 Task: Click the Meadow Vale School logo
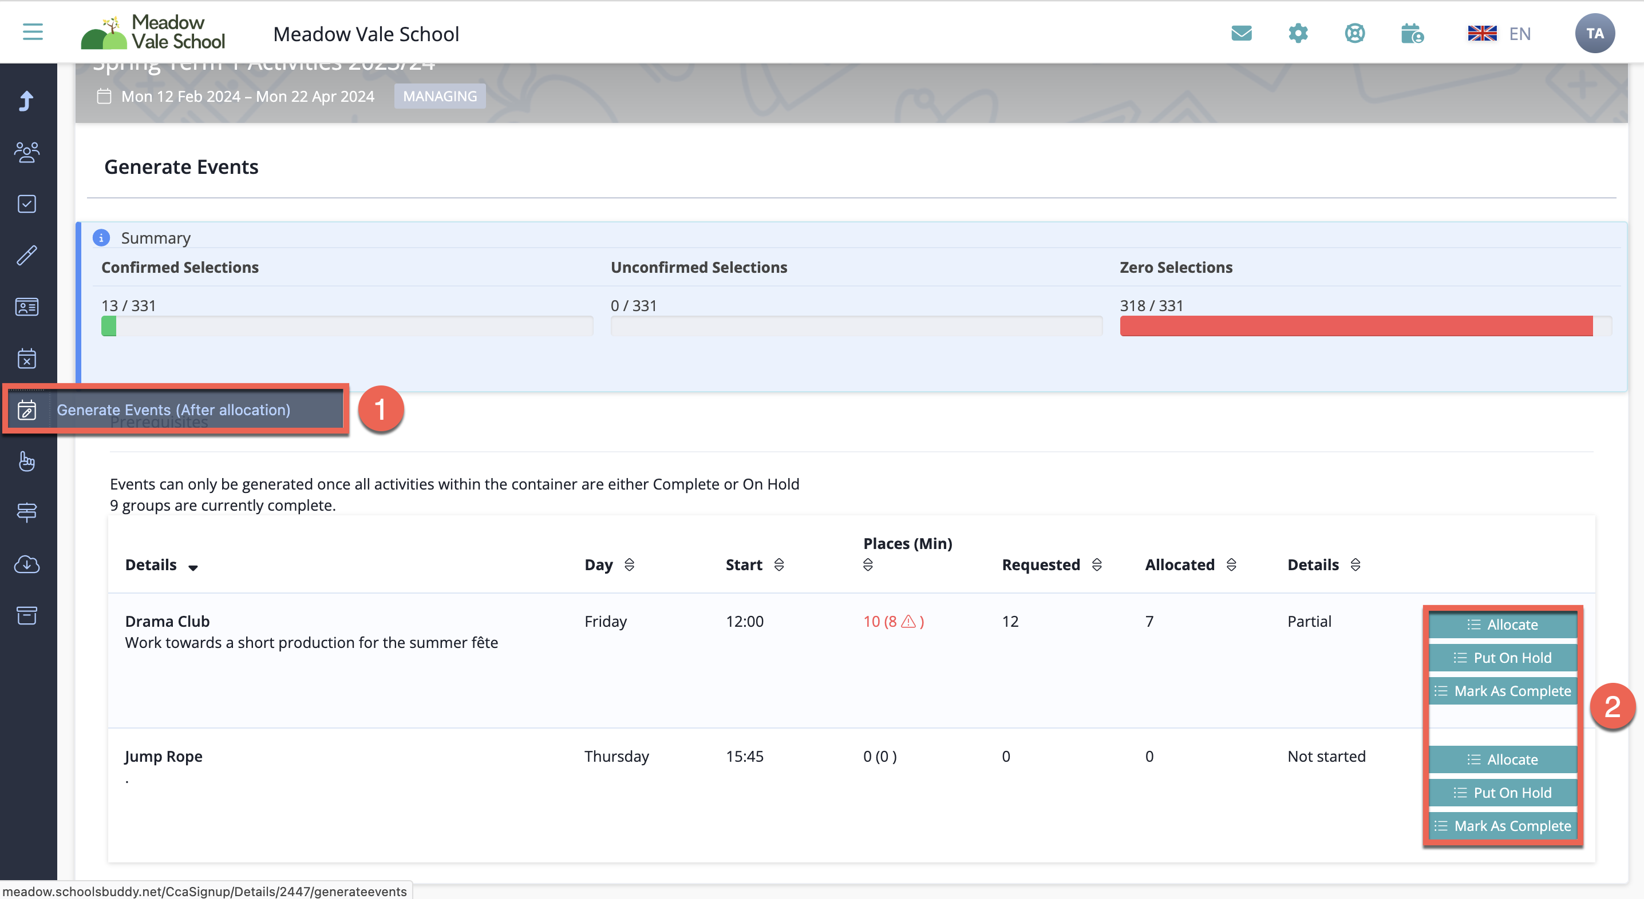point(153,32)
